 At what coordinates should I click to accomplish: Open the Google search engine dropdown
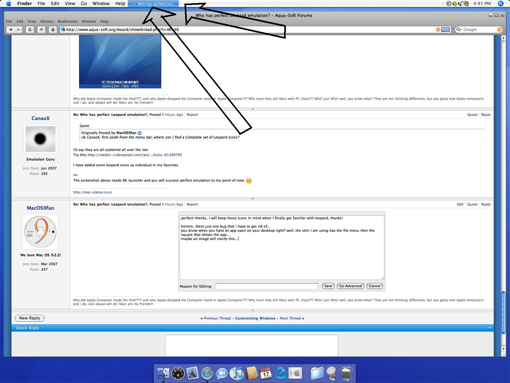tap(459, 29)
